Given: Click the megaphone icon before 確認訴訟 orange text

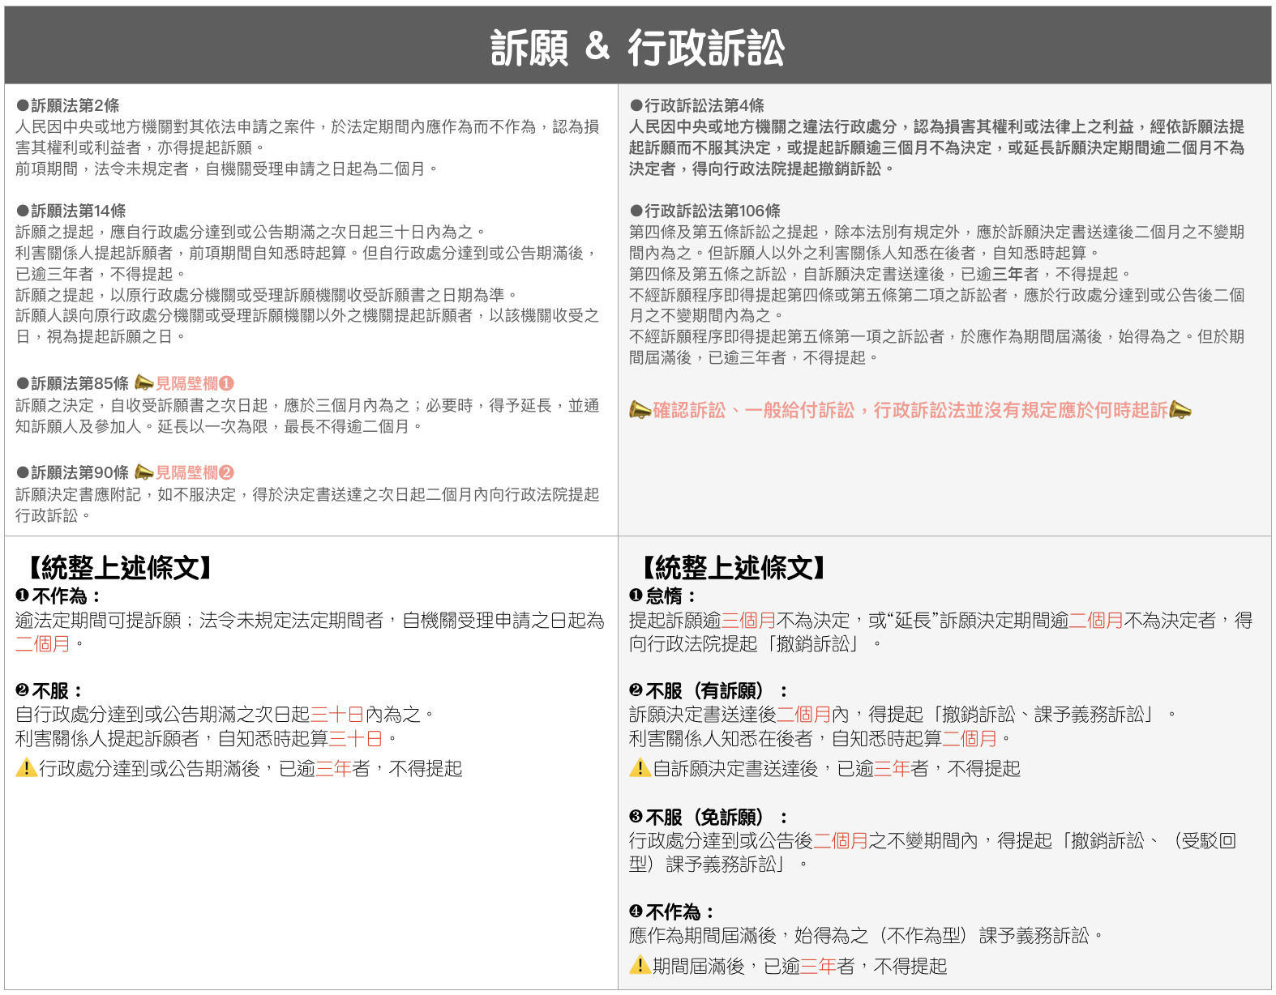Looking at the screenshot, I should coord(640,411).
